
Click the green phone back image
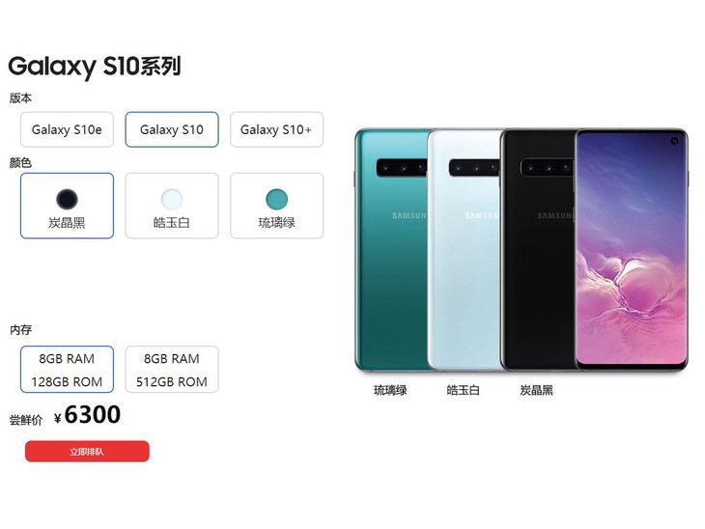coord(390,250)
